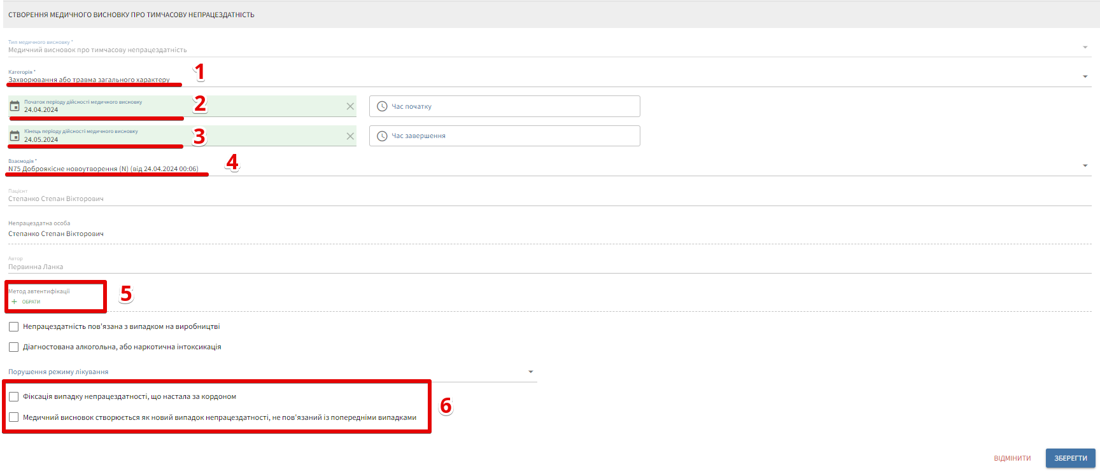This screenshot has height=474, width=1100.
Task: Click the clock icon in Час початку
Action: pyautogui.click(x=382, y=106)
